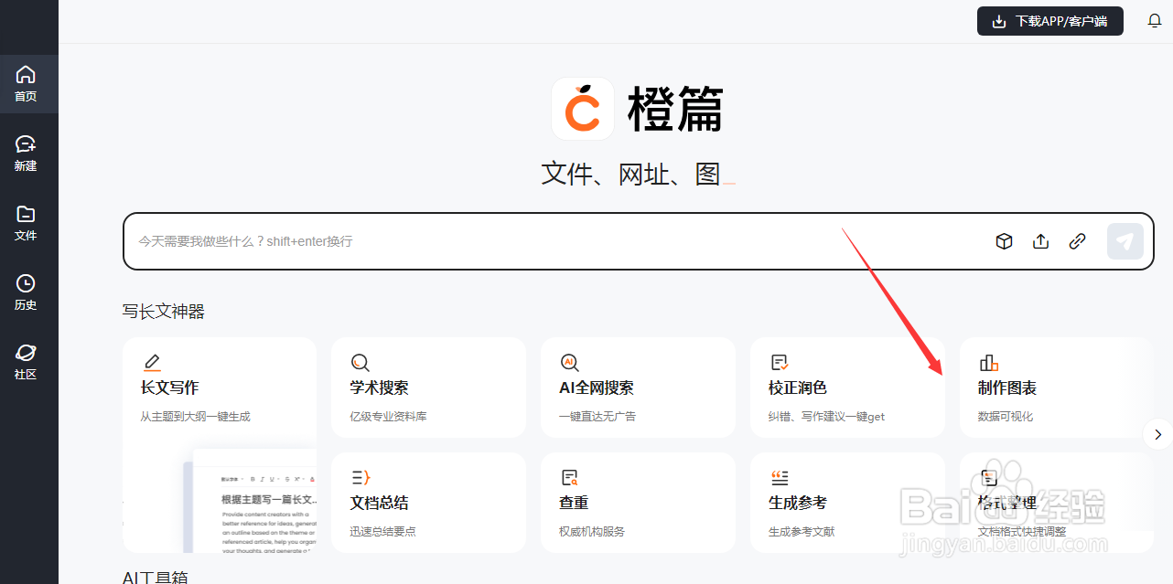Click the link URL icon in input box
This screenshot has height=584, width=1173.
point(1078,241)
